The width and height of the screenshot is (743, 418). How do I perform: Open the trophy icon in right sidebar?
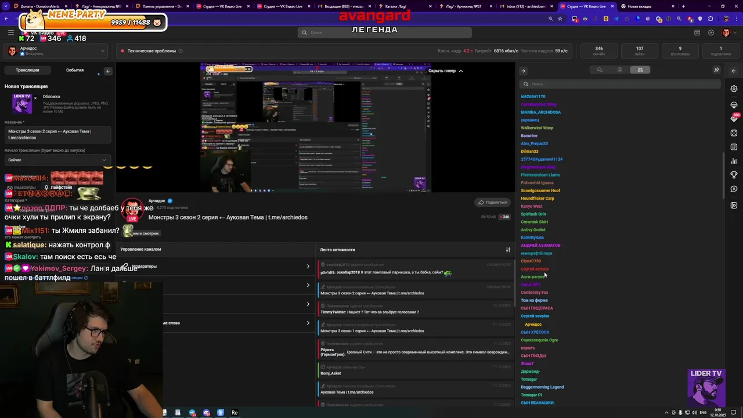point(734,175)
